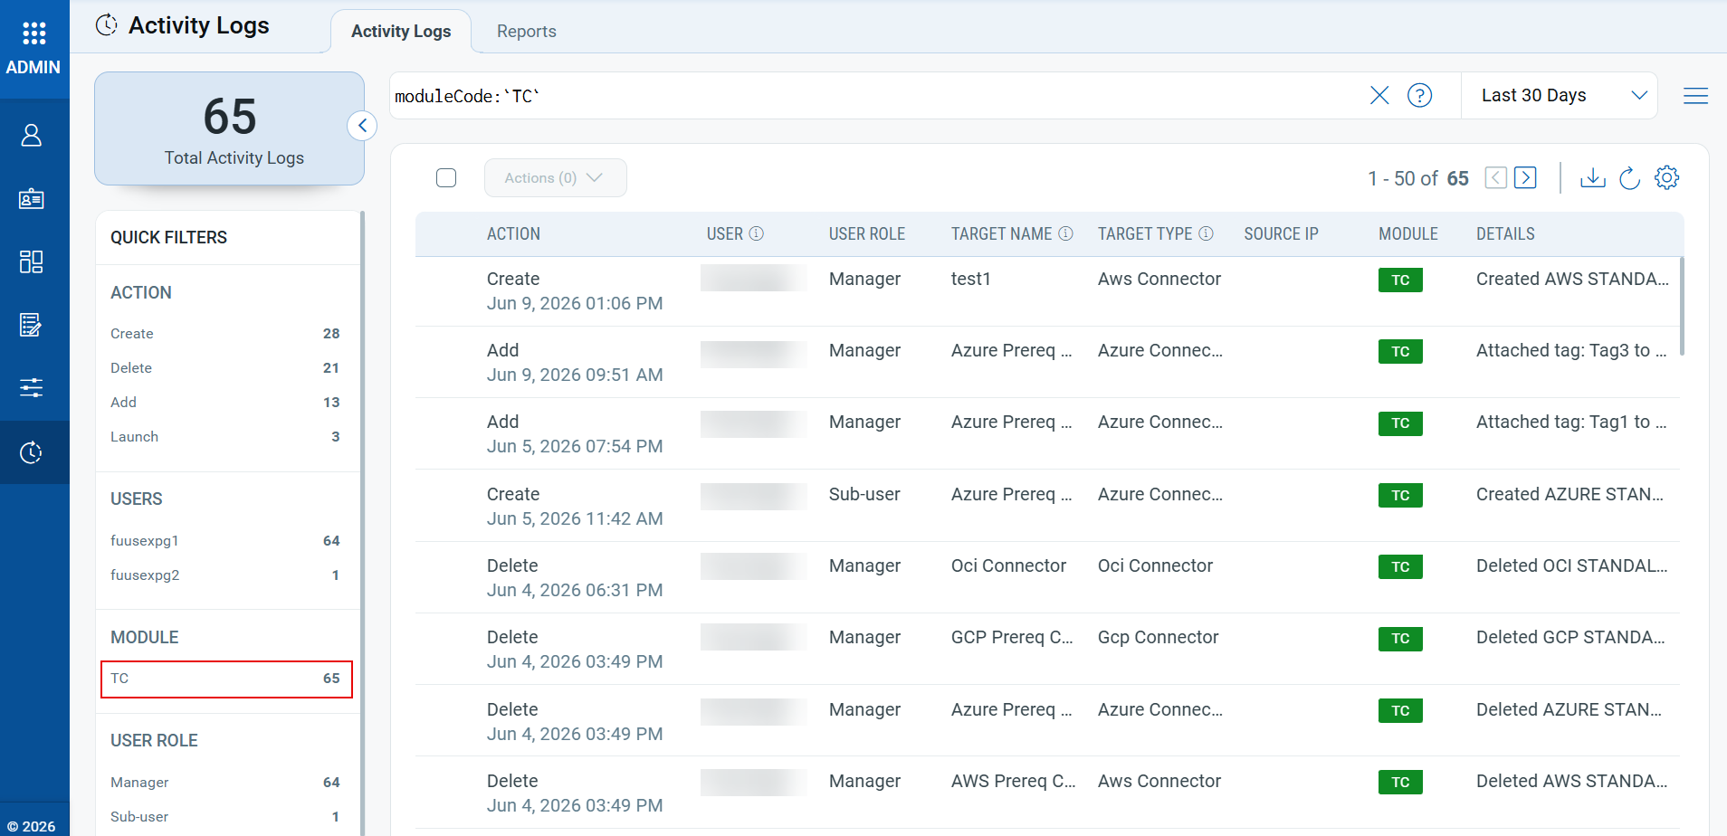The height and width of the screenshot is (836, 1727).
Task: Open the hamburger menu beside date range
Action: (x=1696, y=95)
